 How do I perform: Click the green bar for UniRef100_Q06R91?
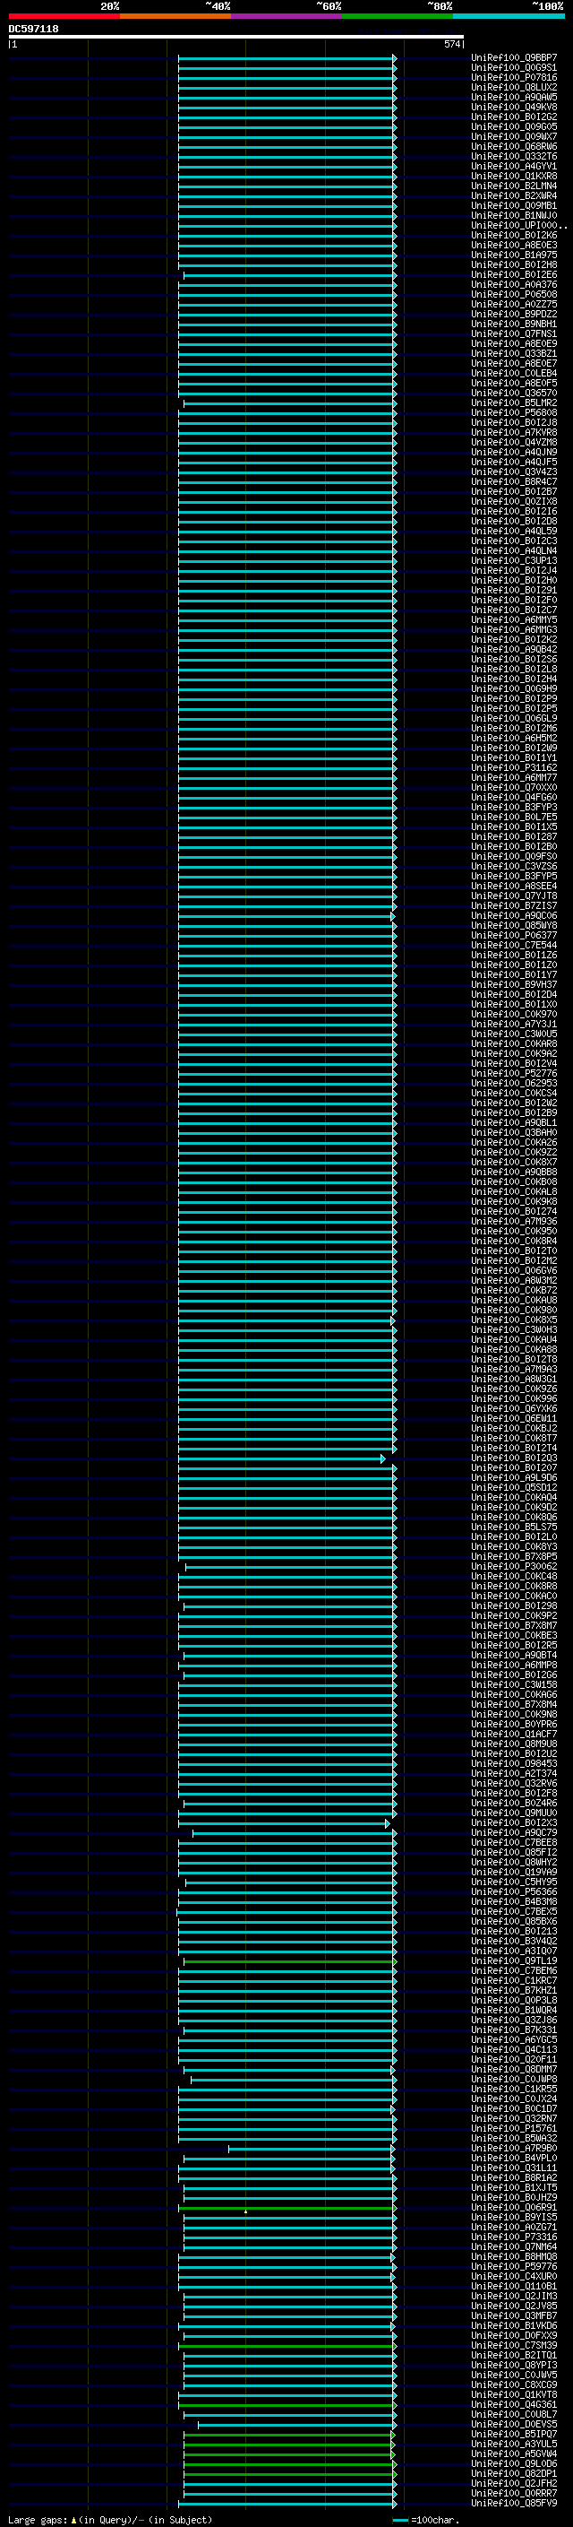click(x=287, y=2208)
